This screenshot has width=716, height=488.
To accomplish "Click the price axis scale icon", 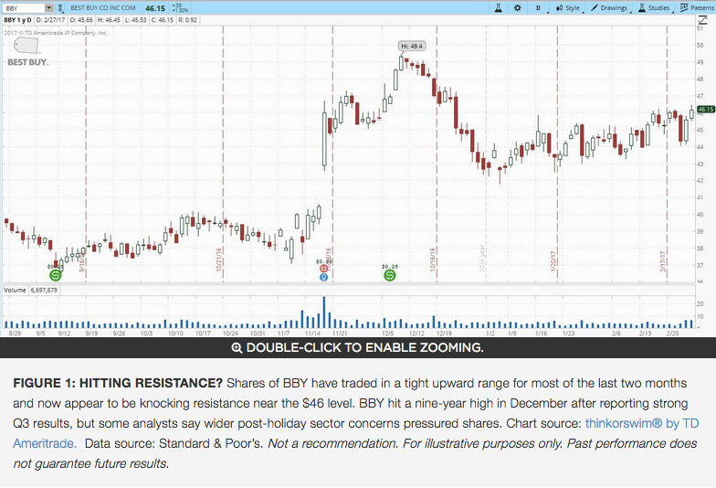I will tap(701, 20).
